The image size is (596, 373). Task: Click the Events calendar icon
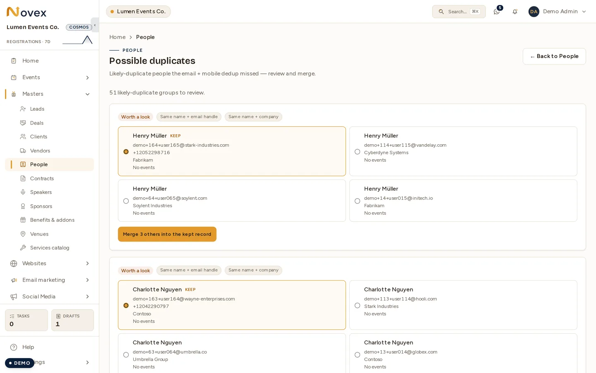tap(14, 78)
